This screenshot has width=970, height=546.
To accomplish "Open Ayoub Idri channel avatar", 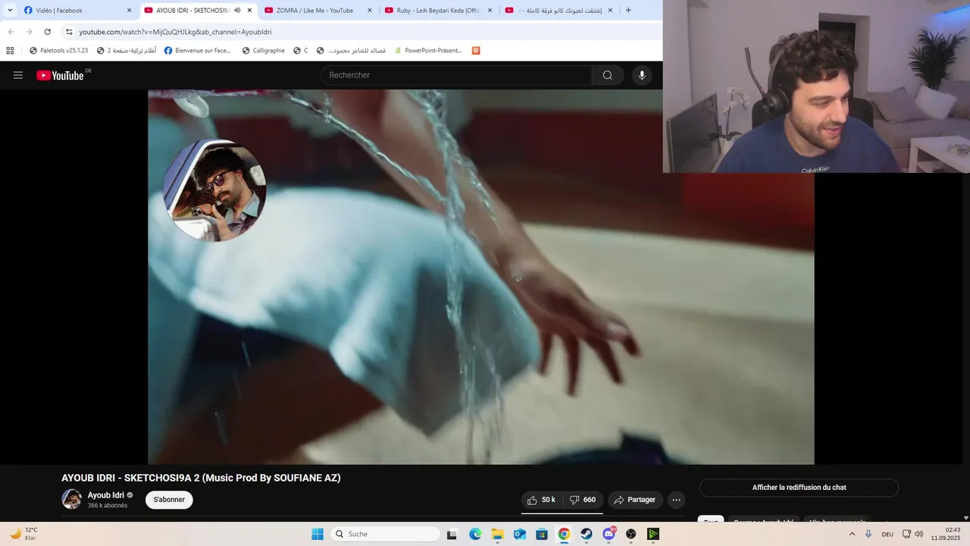I will pos(71,499).
